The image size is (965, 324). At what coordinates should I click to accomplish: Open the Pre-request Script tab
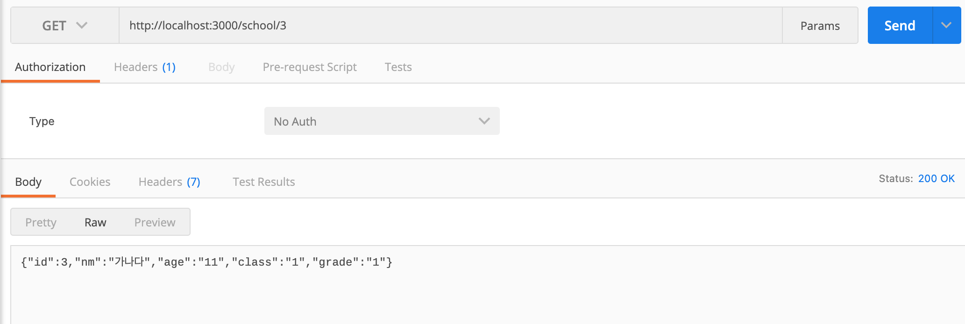[310, 67]
